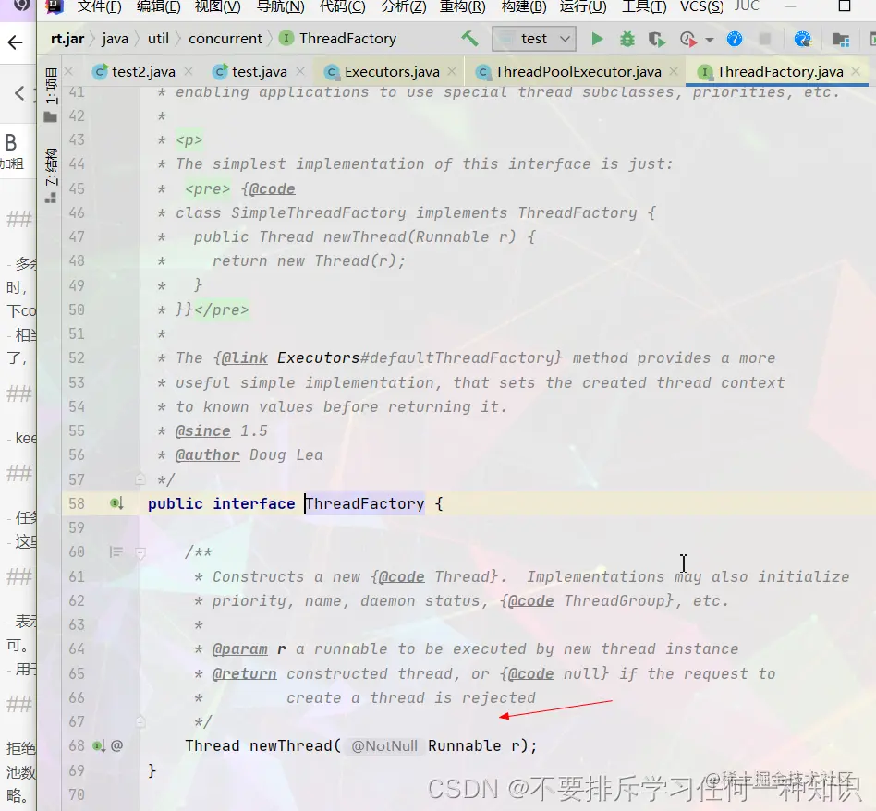Click the @NotNull annotation hint on line 68
Image resolution: width=876 pixels, height=811 pixels.
pyautogui.click(x=384, y=746)
